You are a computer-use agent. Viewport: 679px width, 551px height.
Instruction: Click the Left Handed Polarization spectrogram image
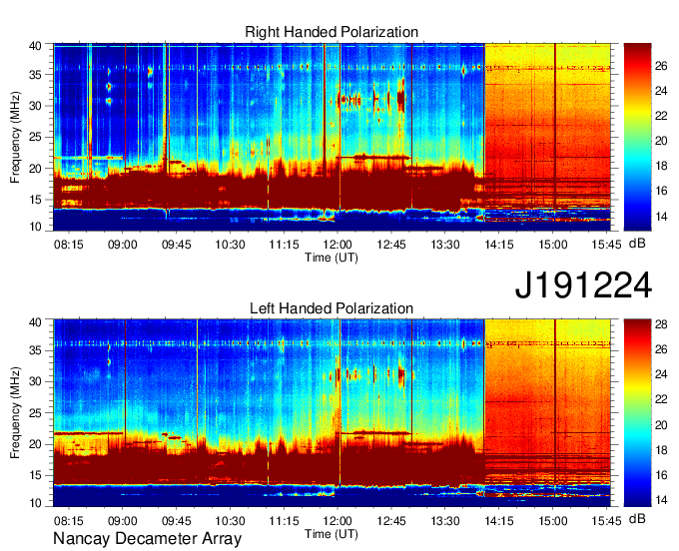click(x=332, y=413)
